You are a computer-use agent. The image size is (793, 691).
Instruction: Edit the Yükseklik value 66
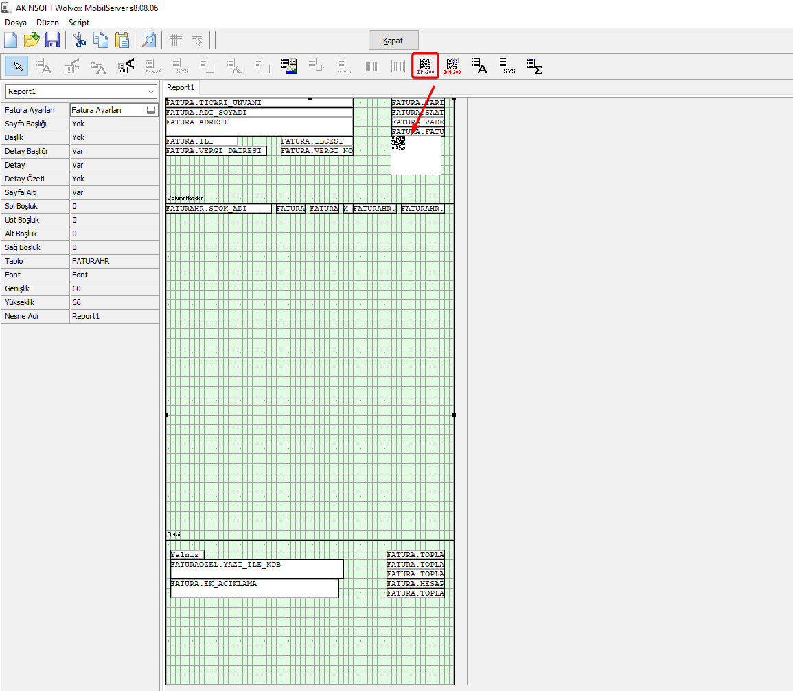[x=114, y=302]
